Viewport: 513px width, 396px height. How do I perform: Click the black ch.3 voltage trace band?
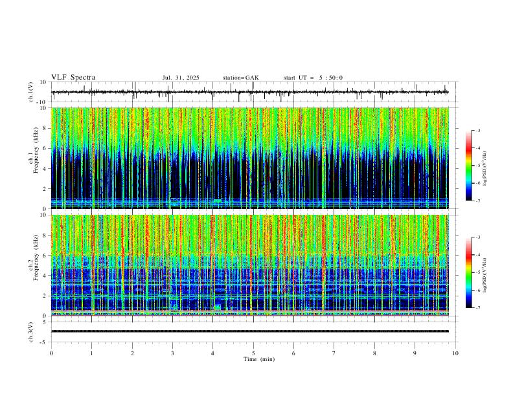[x=250, y=331]
